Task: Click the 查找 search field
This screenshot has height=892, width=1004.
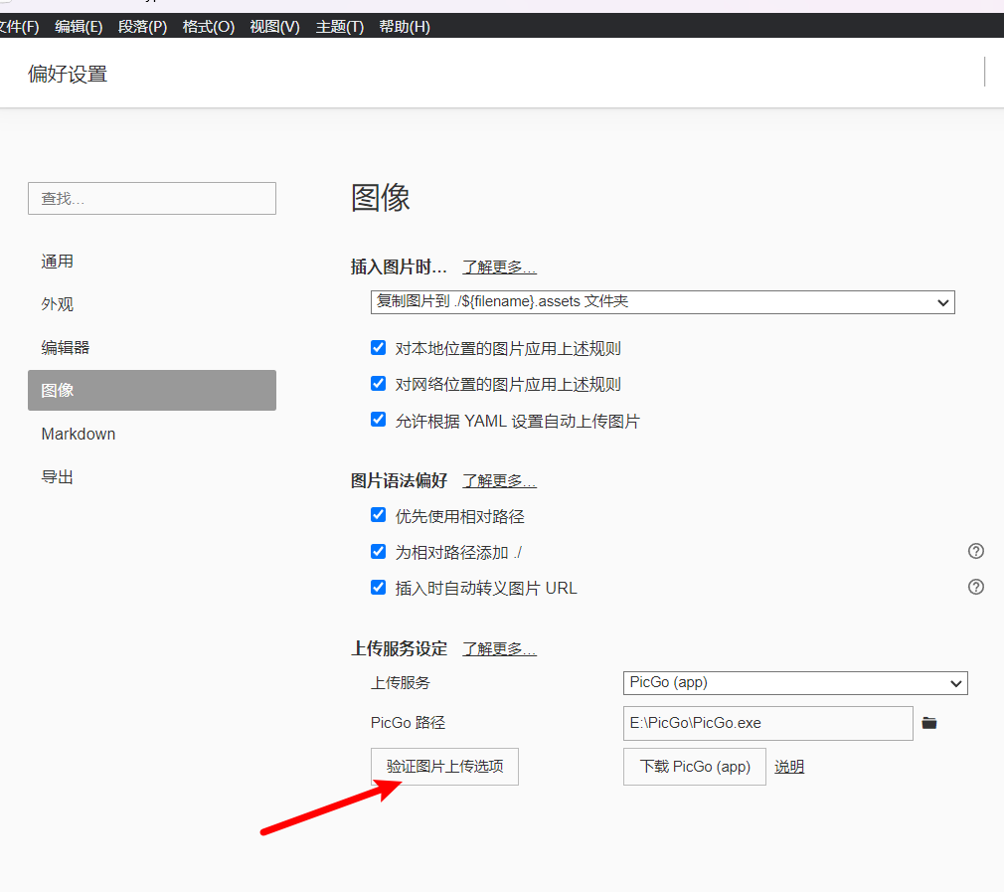Action: (151, 199)
